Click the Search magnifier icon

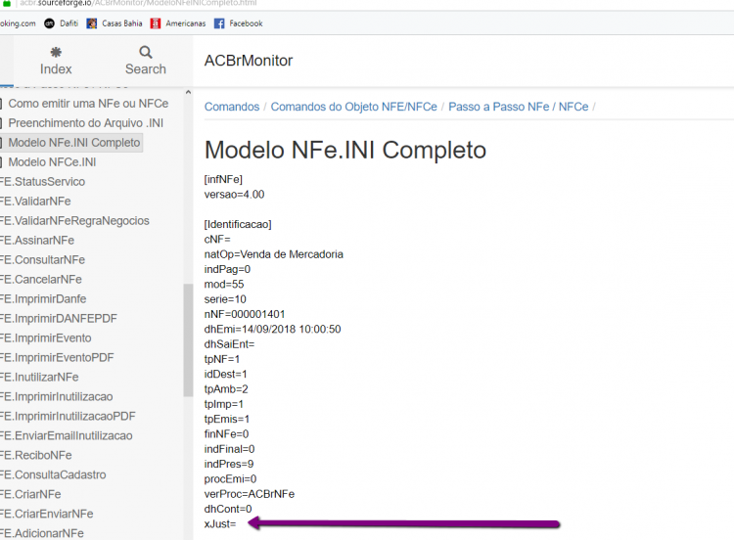146,52
